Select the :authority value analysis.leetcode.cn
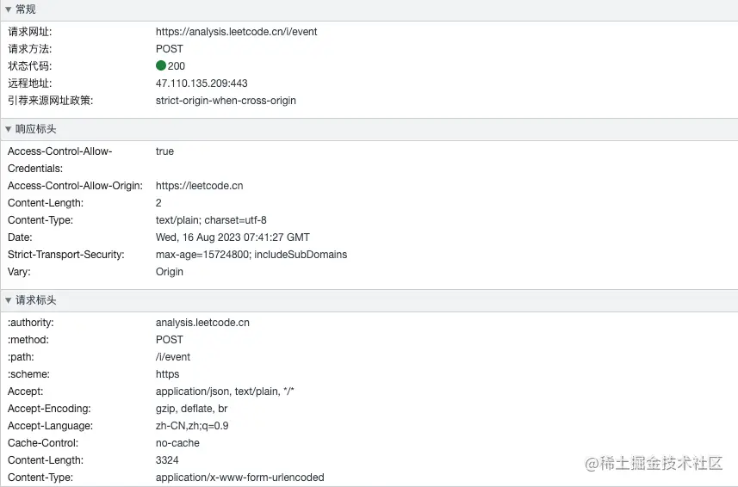Viewport: 738px width, 487px height. pyautogui.click(x=202, y=323)
